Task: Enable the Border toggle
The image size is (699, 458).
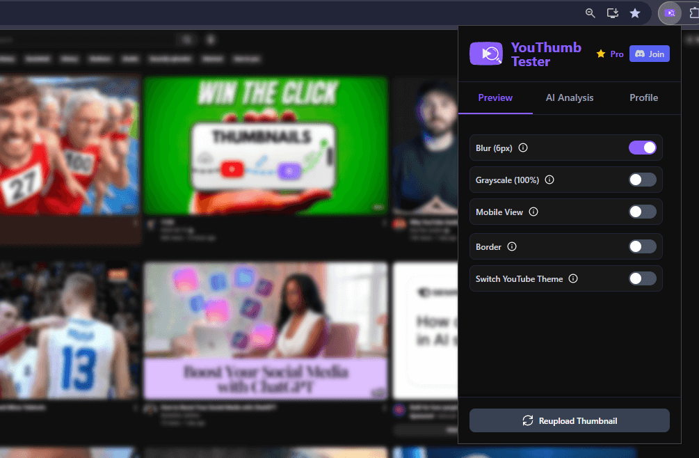Action: click(642, 246)
